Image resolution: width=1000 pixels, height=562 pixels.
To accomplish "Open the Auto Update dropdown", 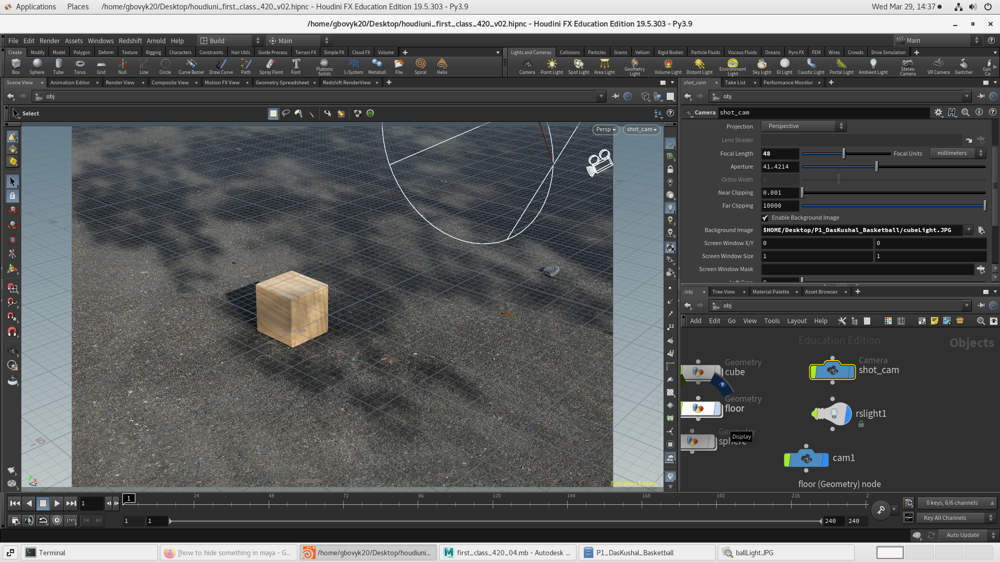I will click(970, 535).
